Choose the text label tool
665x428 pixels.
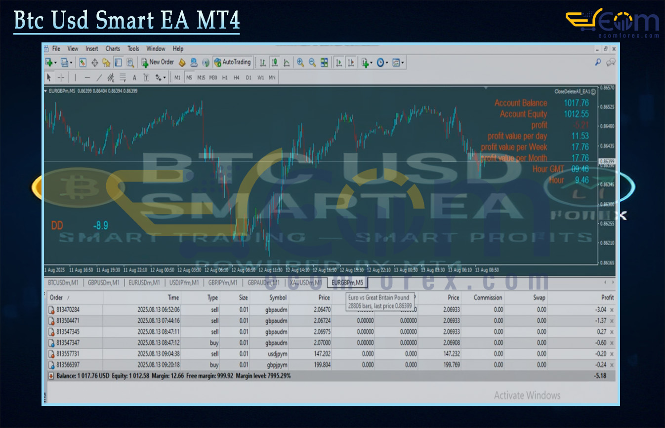[x=134, y=77]
